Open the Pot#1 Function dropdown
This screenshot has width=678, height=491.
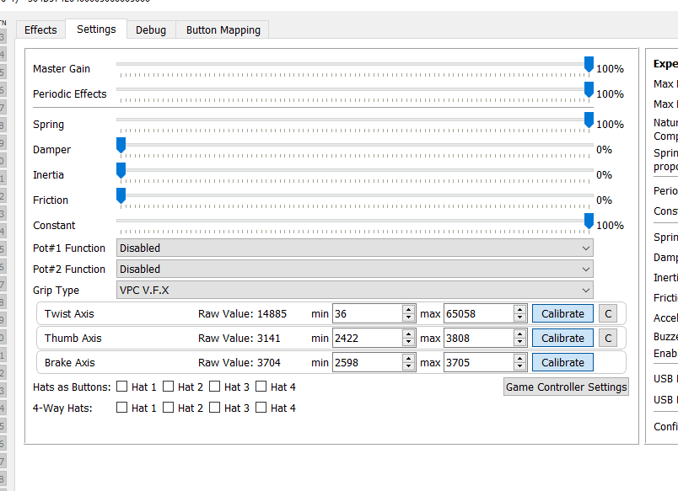[x=354, y=248]
